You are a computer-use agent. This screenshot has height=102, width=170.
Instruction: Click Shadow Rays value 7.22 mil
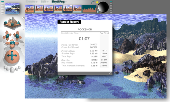94,54
